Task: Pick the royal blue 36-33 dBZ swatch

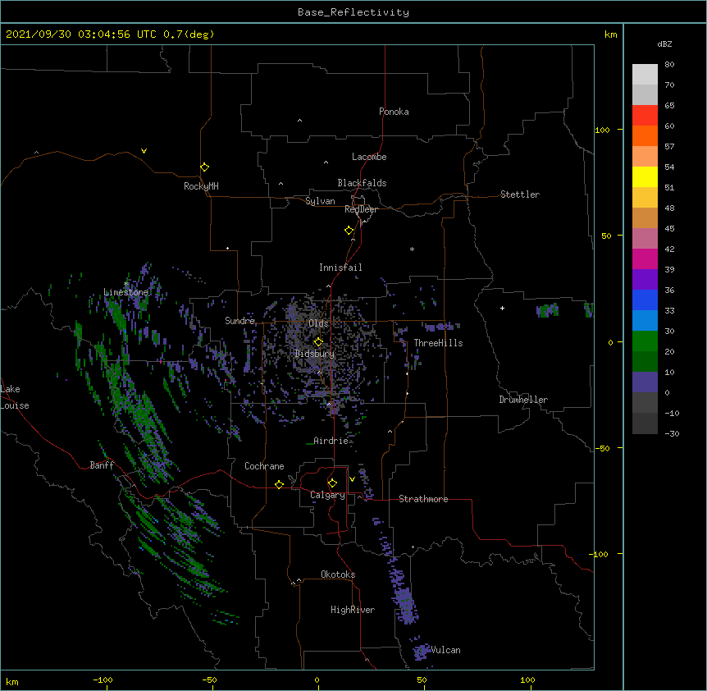Action: coord(645,300)
